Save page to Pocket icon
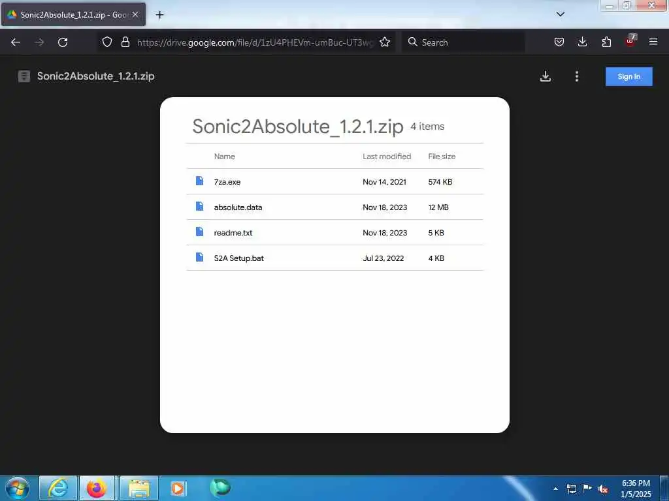Screen dimensions: 669x501 tap(559, 42)
